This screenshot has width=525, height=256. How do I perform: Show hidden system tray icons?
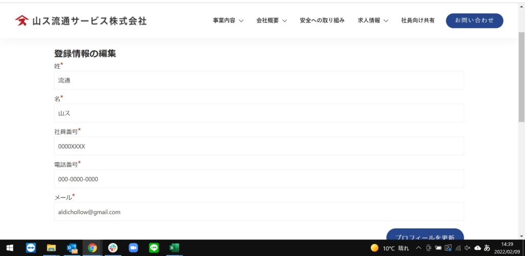(418, 248)
